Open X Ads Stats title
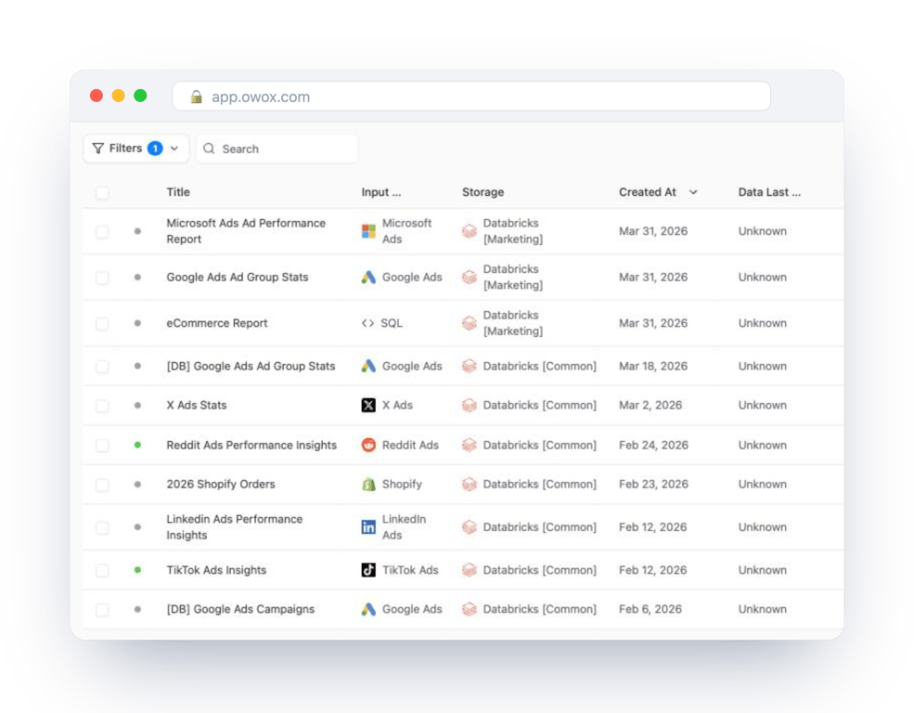Screen dimensions: 914x713 (x=197, y=405)
